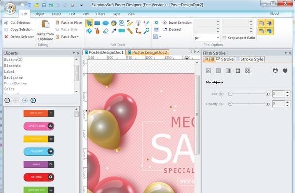Click the solid heart fill-rule icon
This screenshot has height=193, width=295.
285,71
